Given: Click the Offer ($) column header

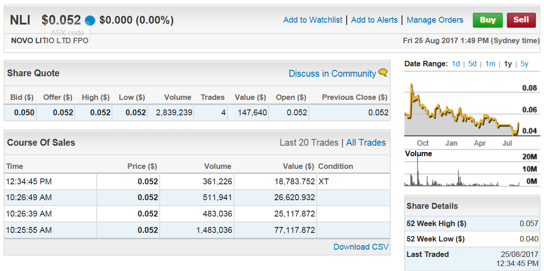Looking at the screenshot, I should tap(58, 98).
